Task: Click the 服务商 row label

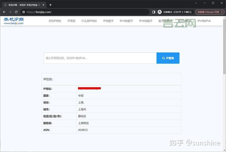Action: pos(48,123)
